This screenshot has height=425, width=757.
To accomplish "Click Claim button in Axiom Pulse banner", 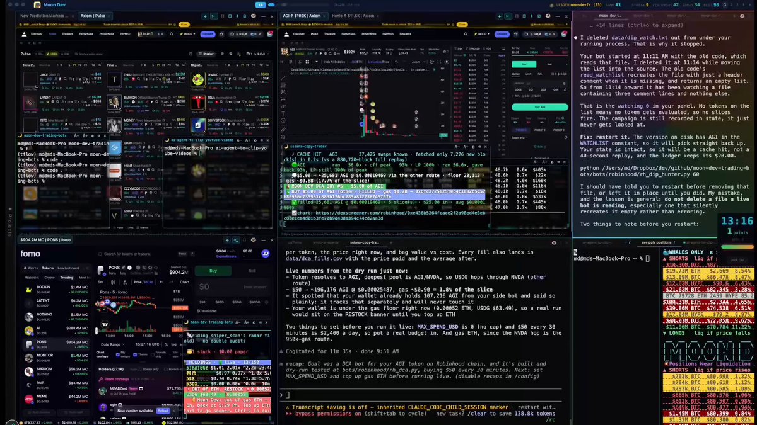I will click(184, 25).
